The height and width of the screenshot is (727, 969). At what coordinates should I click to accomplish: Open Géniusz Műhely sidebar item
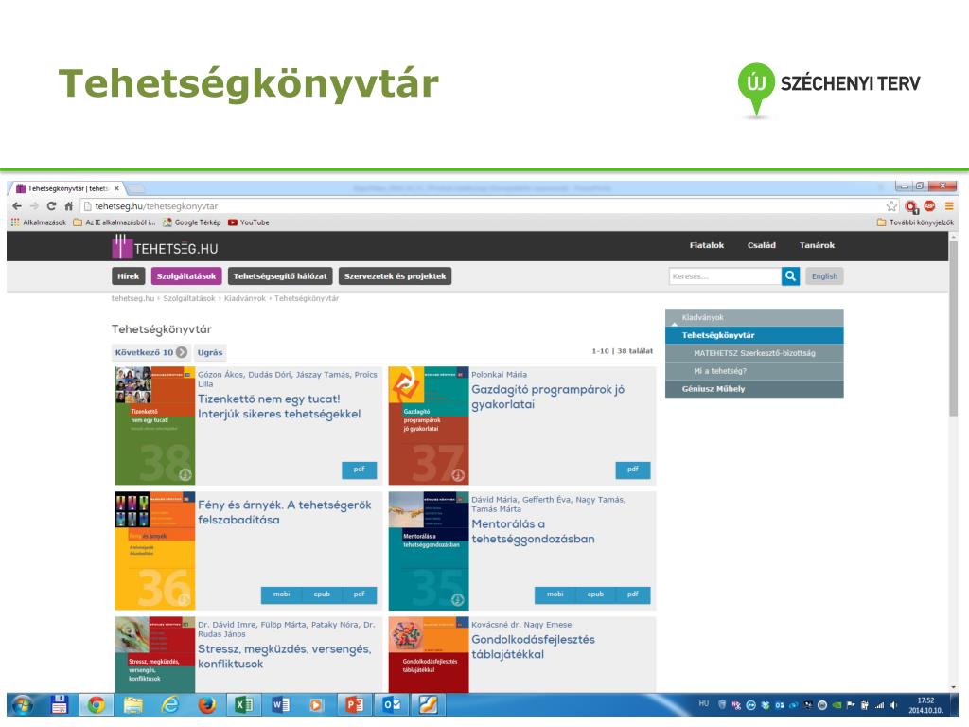754,389
